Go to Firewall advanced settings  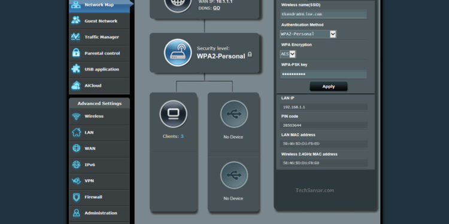pyautogui.click(x=99, y=197)
